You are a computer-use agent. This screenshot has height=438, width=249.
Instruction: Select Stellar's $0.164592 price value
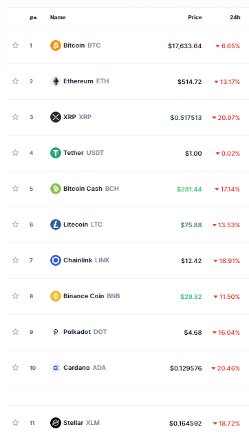pos(185,424)
